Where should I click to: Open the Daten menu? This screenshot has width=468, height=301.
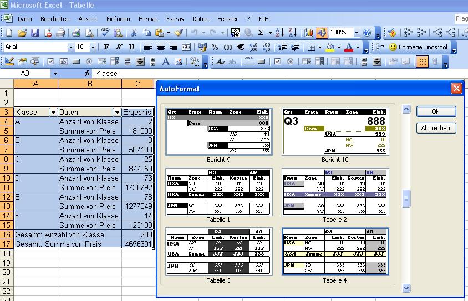pyautogui.click(x=200, y=19)
